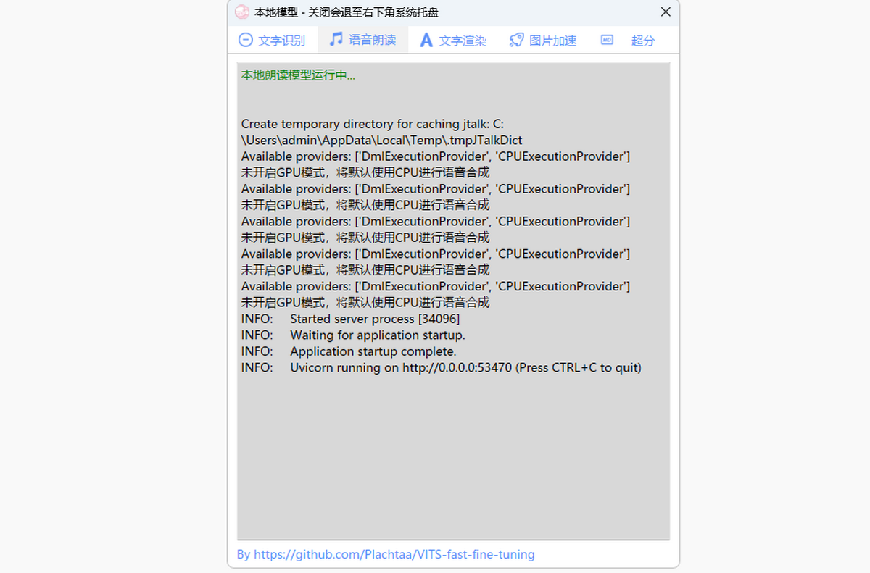This screenshot has height=573, width=870.
Task: Select the 语音朗读 tab label
Action: tap(372, 41)
